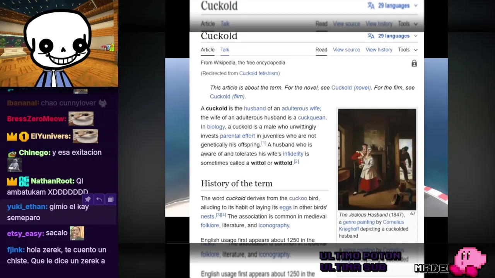Click username ElYunivers in chat

[50, 136]
